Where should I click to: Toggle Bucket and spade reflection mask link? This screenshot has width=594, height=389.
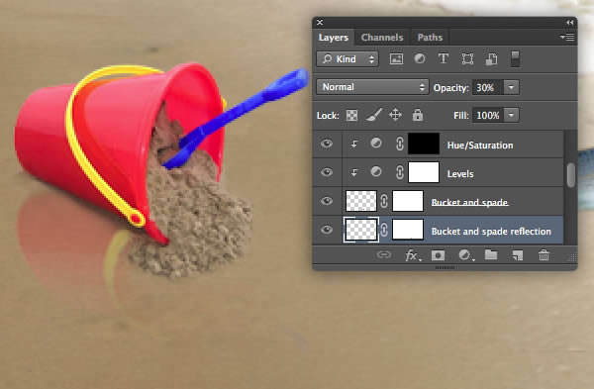pyautogui.click(x=384, y=230)
